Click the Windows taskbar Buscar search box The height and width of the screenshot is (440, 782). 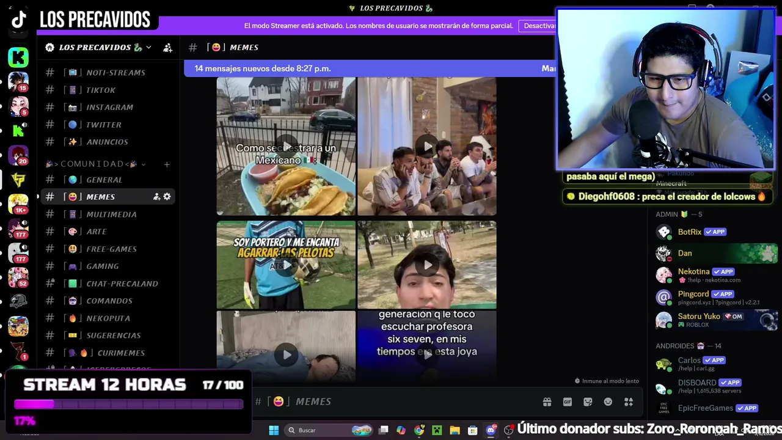point(330,430)
